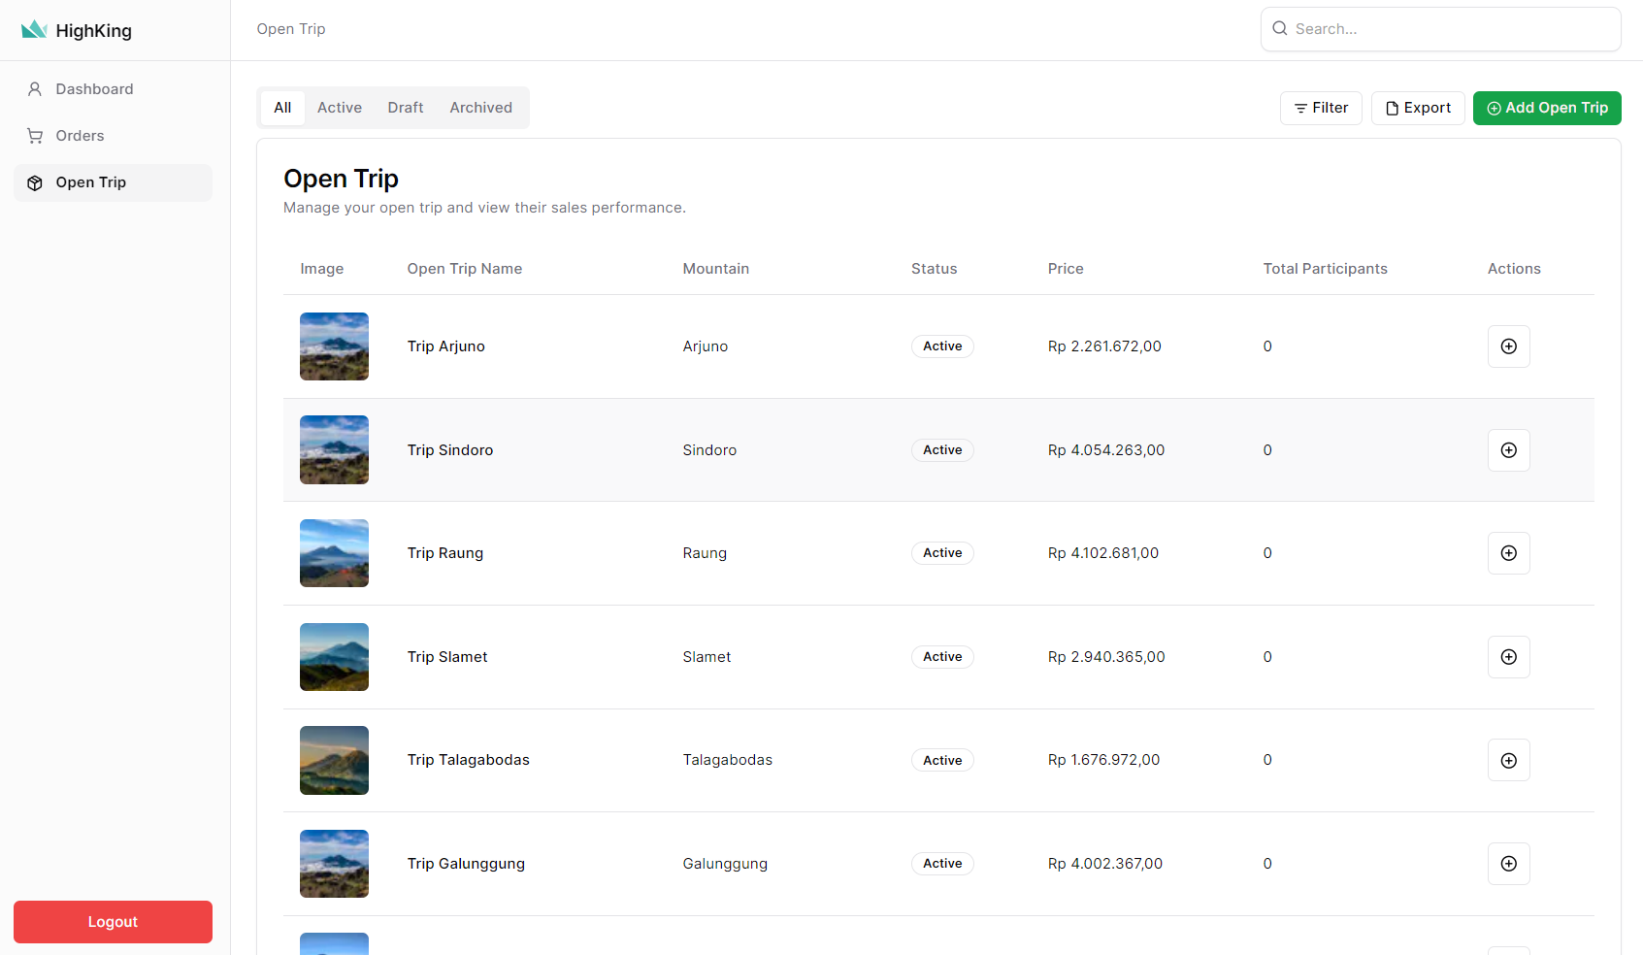Switch to the Draft tab
1643x955 pixels.
click(x=405, y=108)
